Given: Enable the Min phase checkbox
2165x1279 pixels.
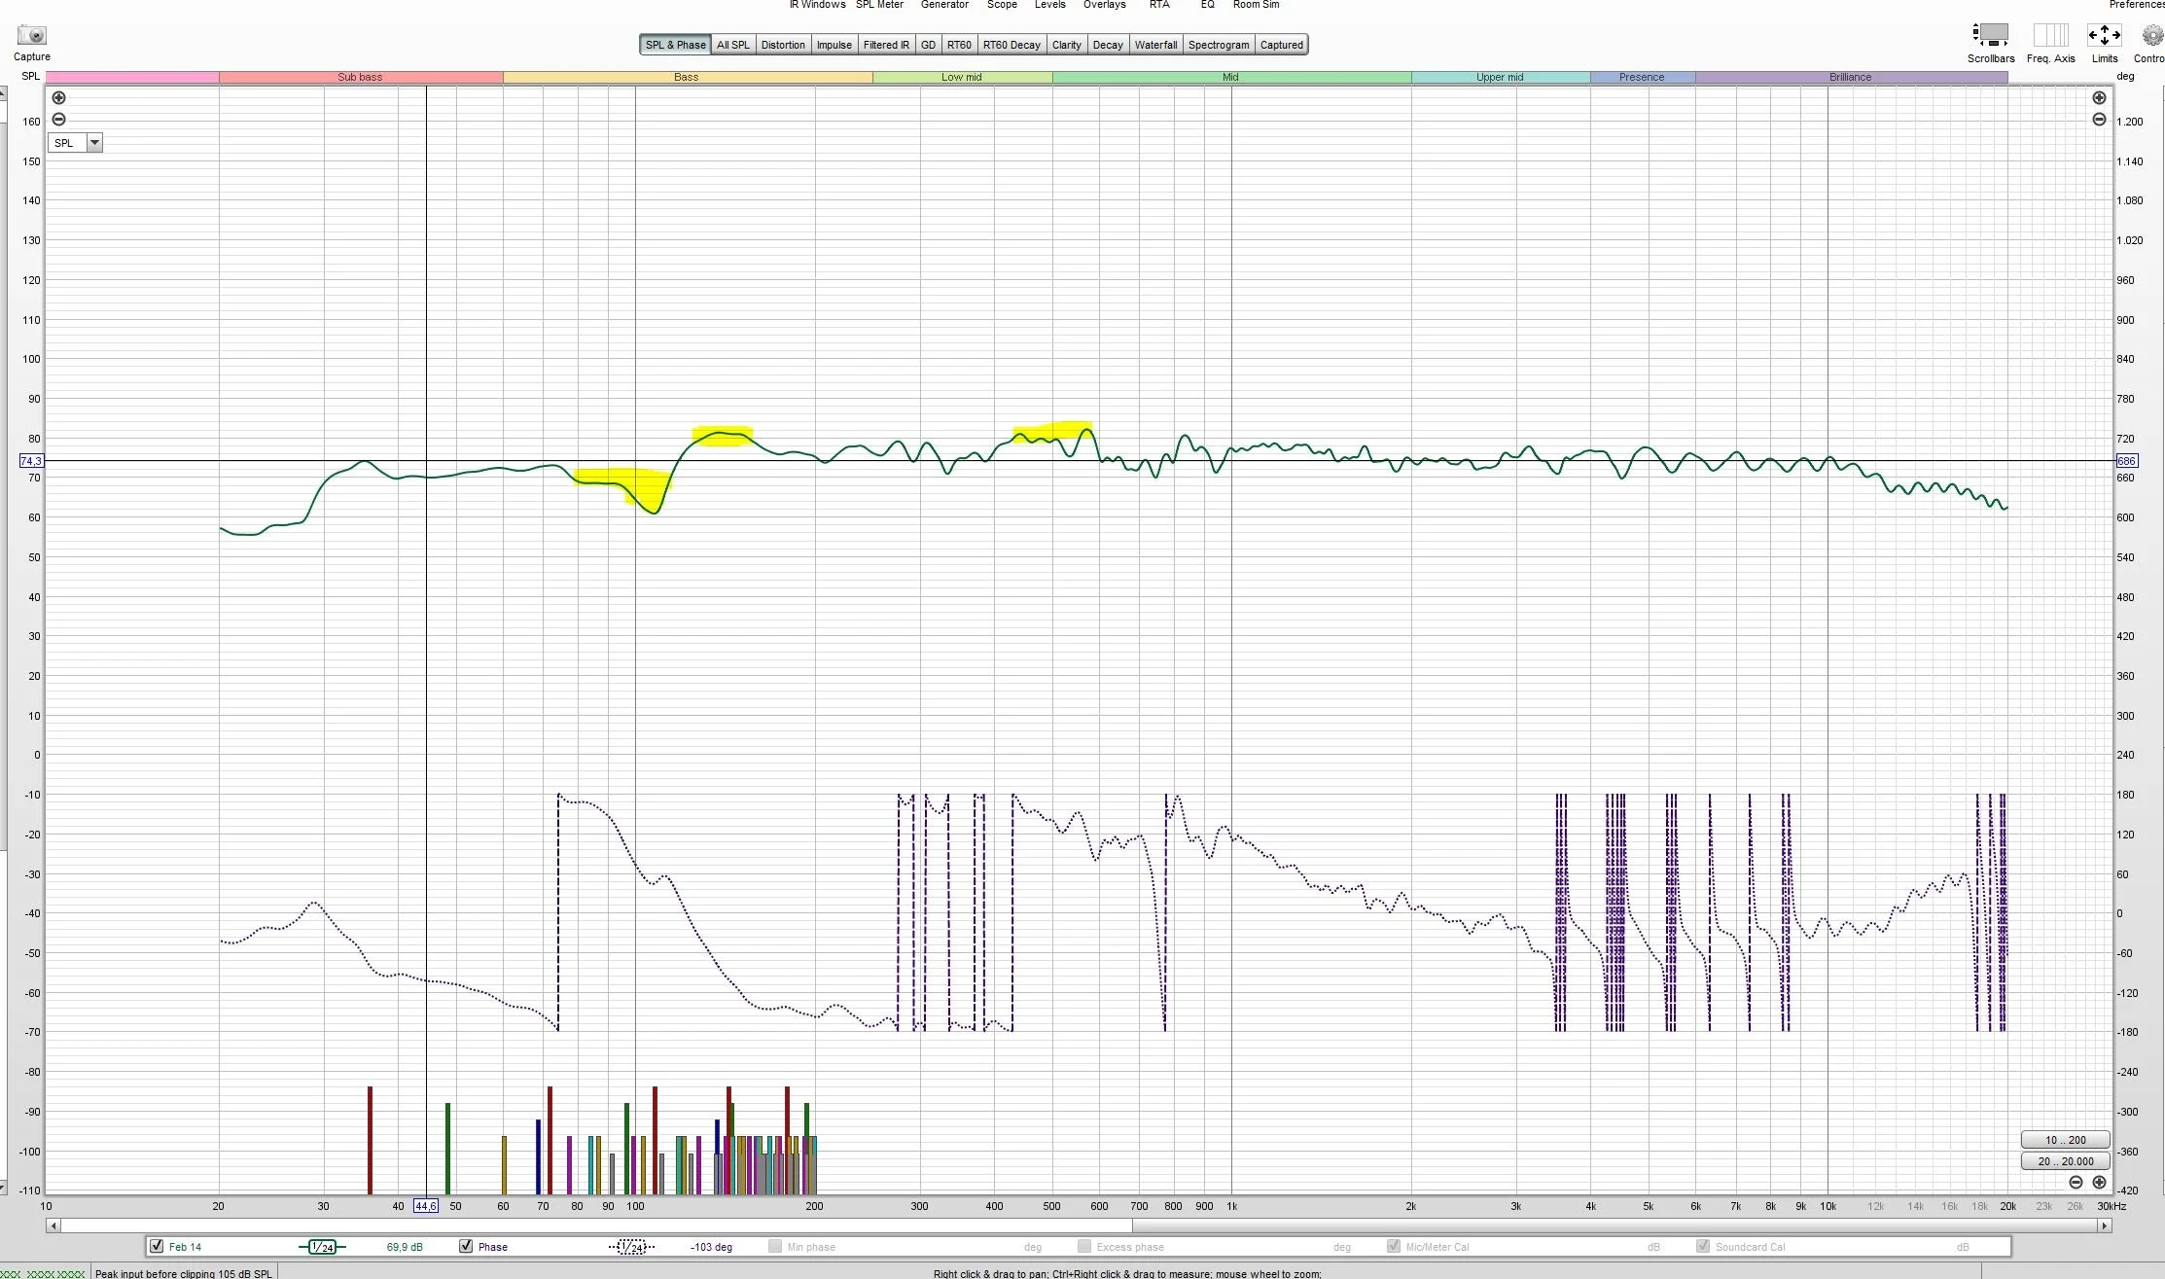Looking at the screenshot, I should [775, 1246].
